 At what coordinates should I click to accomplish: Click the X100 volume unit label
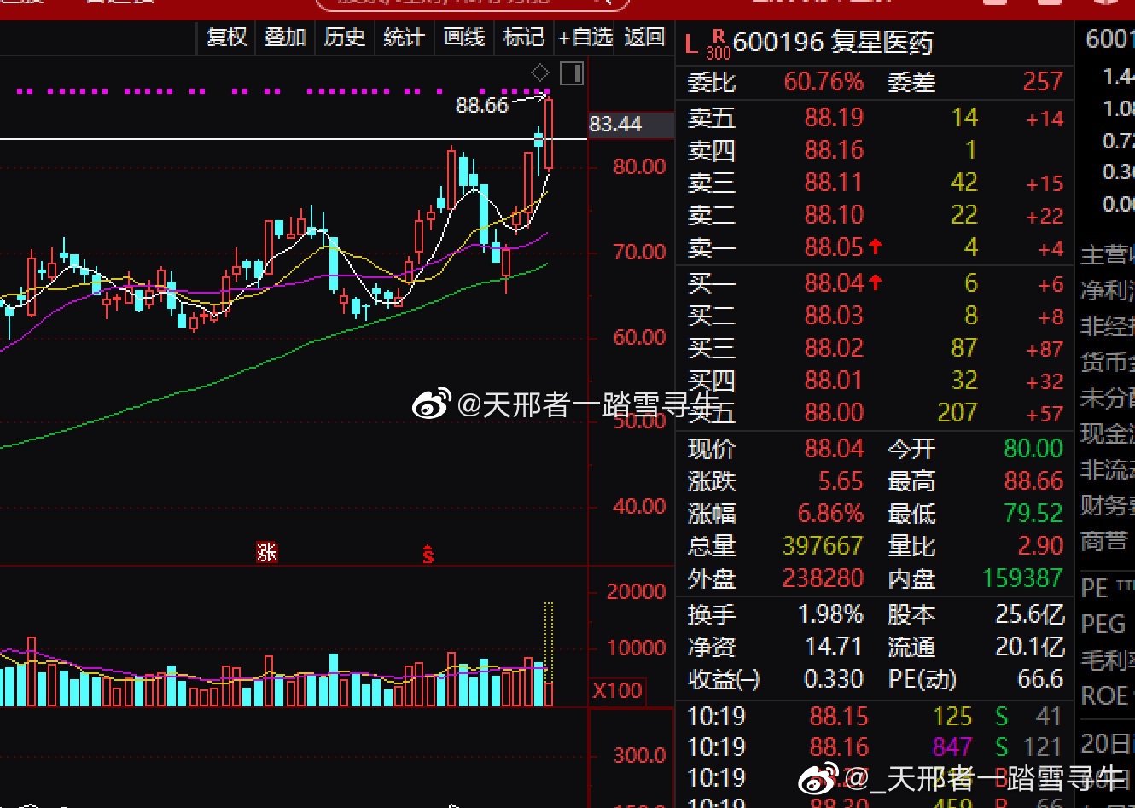[x=617, y=691]
